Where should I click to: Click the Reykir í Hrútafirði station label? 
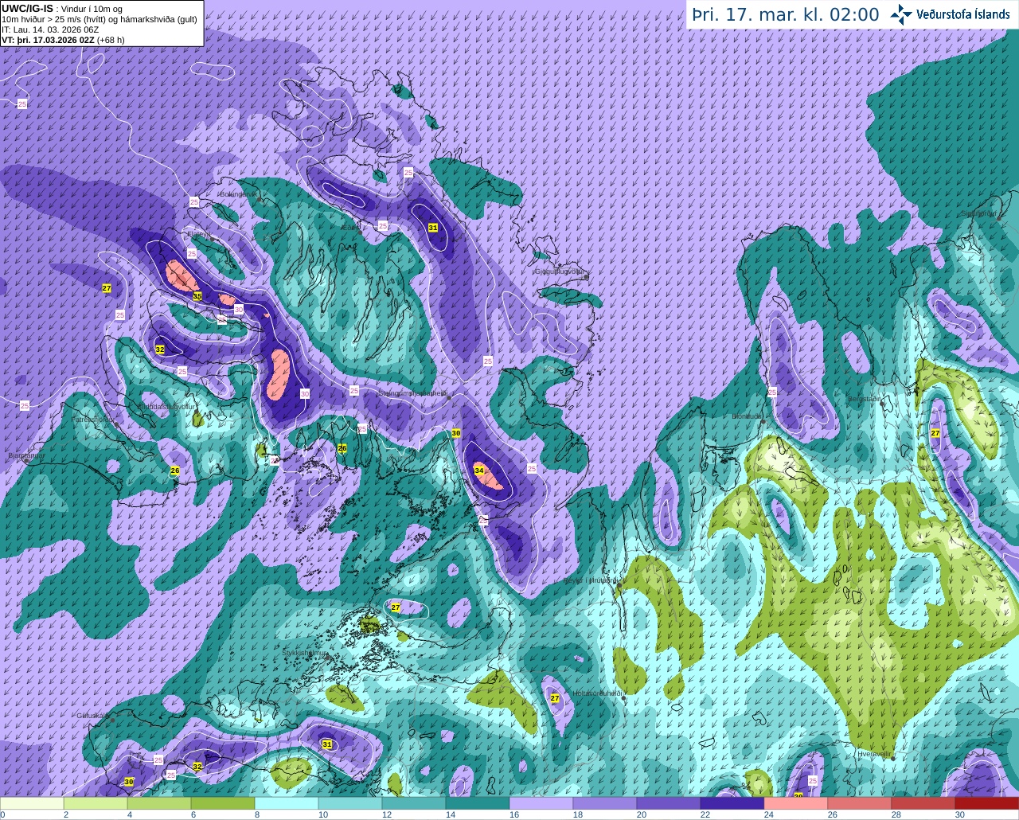tap(590, 580)
